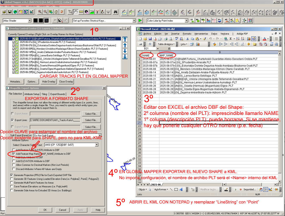Open Excel Datos menu
The height and width of the screenshot is (216, 285).
(x=214, y=33)
